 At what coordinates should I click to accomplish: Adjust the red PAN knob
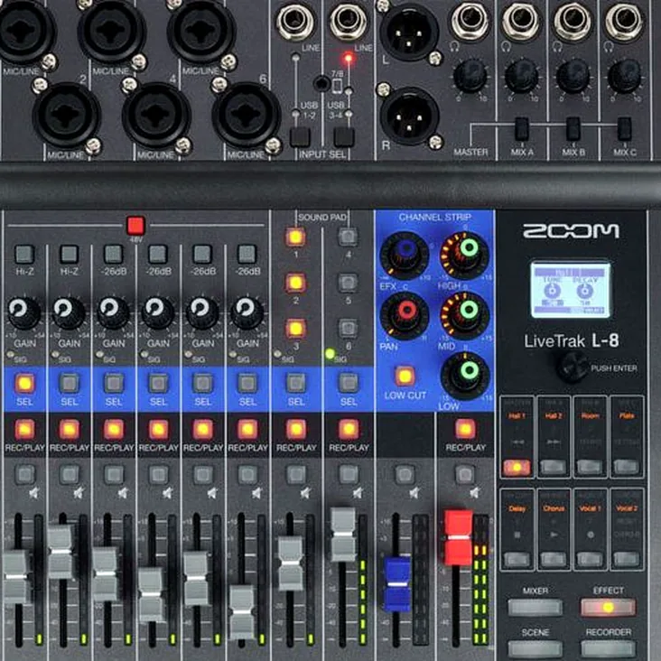tap(405, 315)
